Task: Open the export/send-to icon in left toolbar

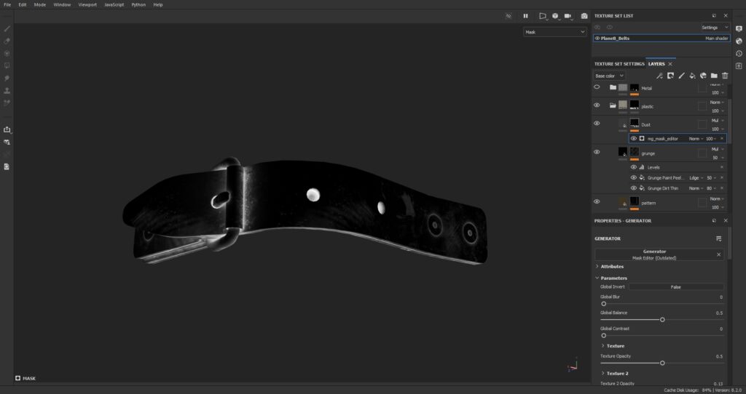Action: pos(7,129)
